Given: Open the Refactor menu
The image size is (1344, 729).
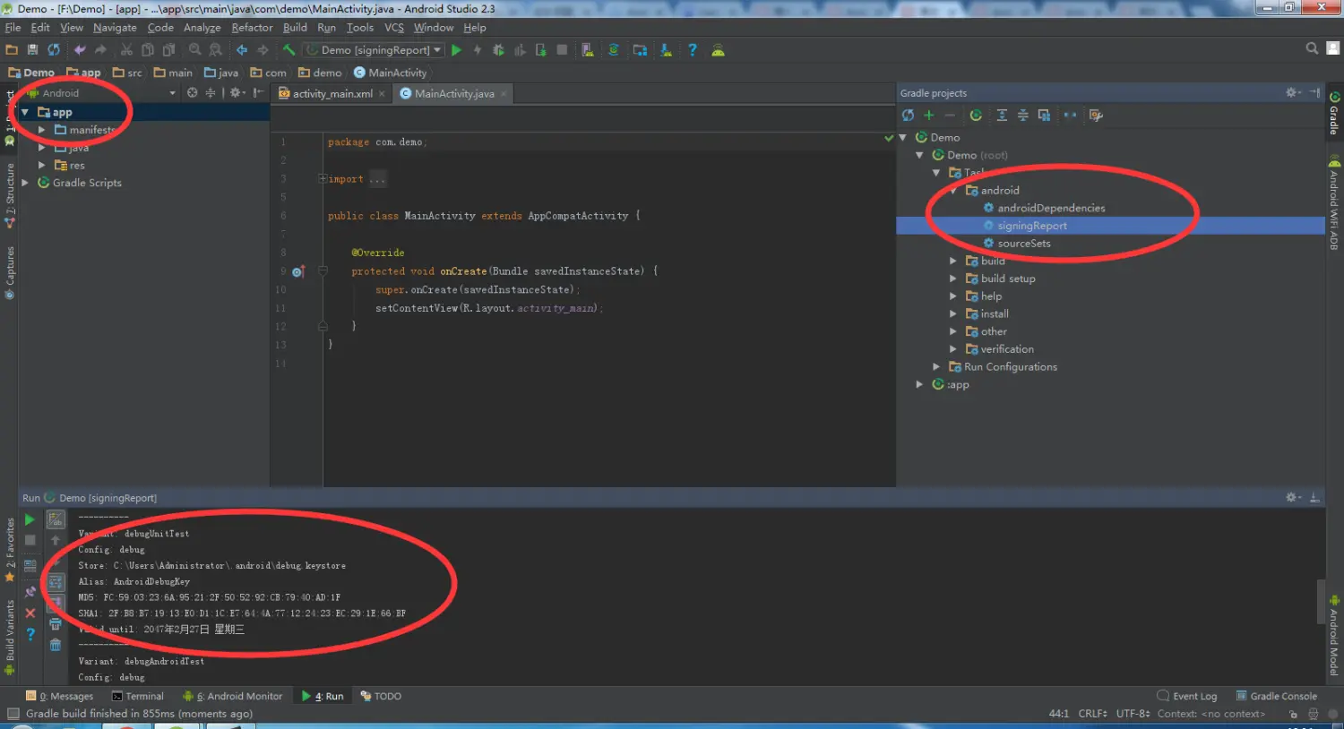Looking at the screenshot, I should coord(252,28).
